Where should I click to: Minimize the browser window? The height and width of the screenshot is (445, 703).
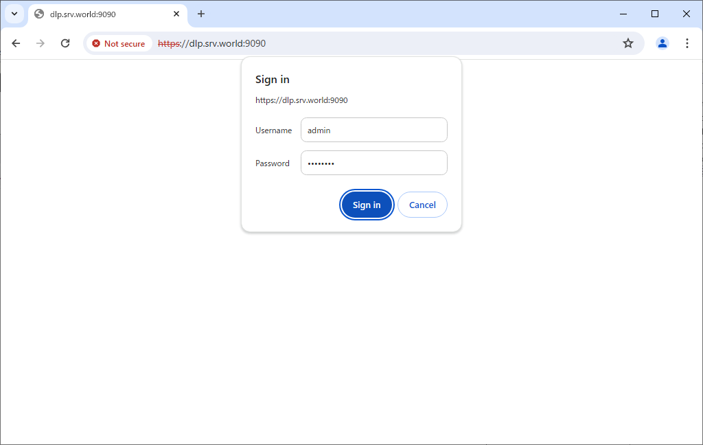[623, 14]
